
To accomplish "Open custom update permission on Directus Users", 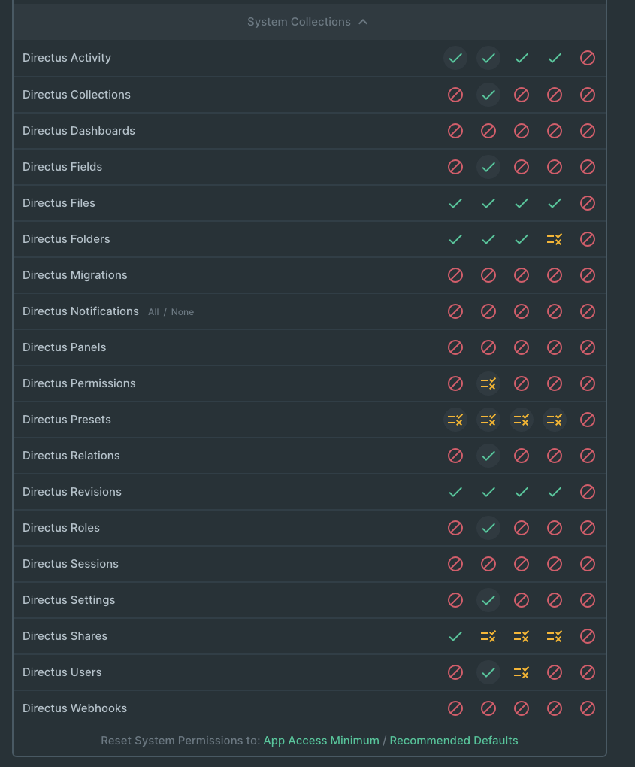I will 522,672.
